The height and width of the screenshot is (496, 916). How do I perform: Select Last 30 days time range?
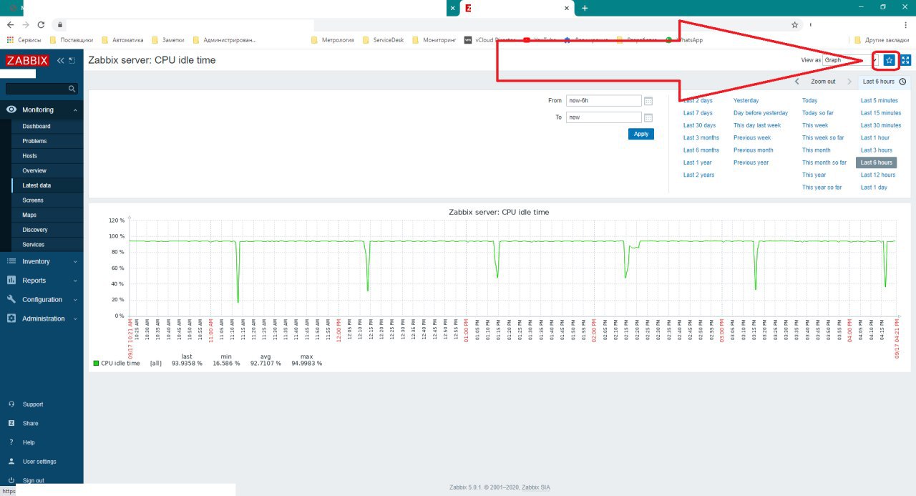[x=699, y=125]
